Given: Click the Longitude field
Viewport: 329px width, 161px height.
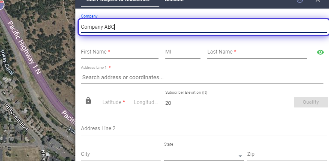Looking at the screenshot, I should click(146, 102).
